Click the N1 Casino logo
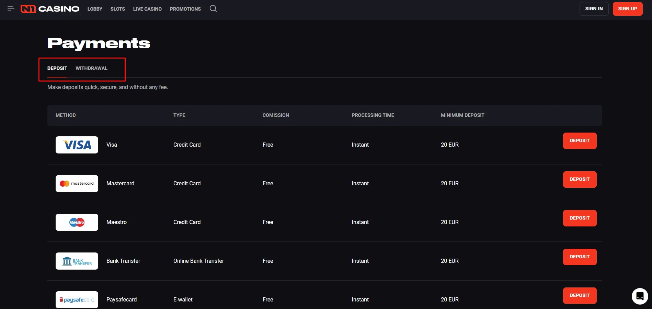The height and width of the screenshot is (309, 652). pos(50,9)
